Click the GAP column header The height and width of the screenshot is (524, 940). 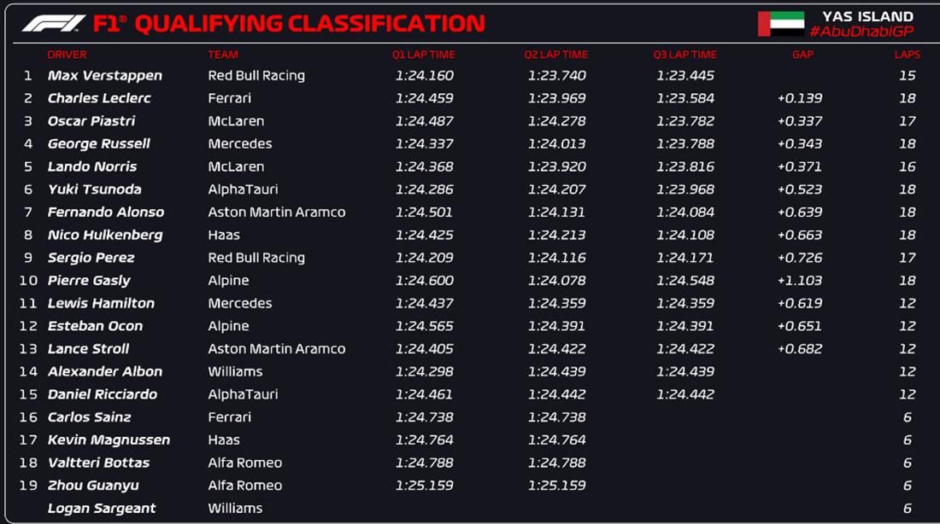(802, 55)
